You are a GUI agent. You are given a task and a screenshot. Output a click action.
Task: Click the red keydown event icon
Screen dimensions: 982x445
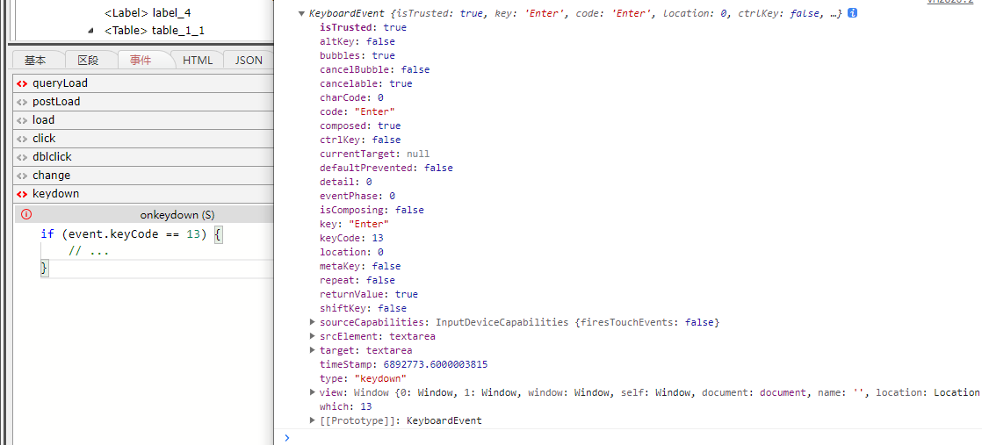22,194
